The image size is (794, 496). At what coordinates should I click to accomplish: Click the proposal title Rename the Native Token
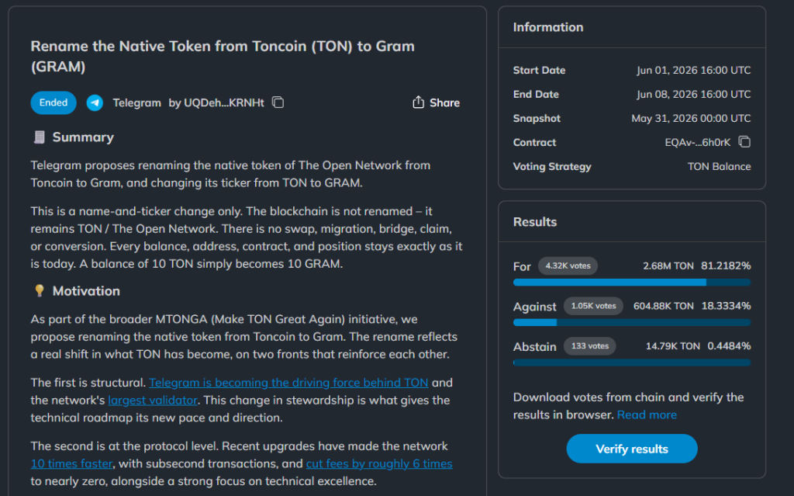223,57
